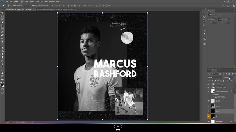This screenshot has height=132, width=236.
Task: Click the Home icon in options bar
Action: [3, 5]
